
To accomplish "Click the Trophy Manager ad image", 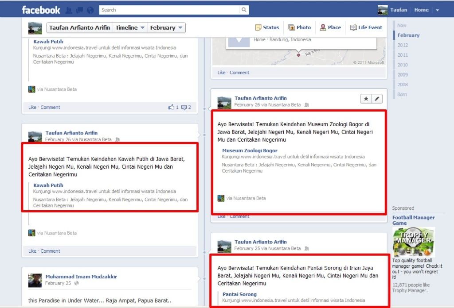I will [x=414, y=242].
